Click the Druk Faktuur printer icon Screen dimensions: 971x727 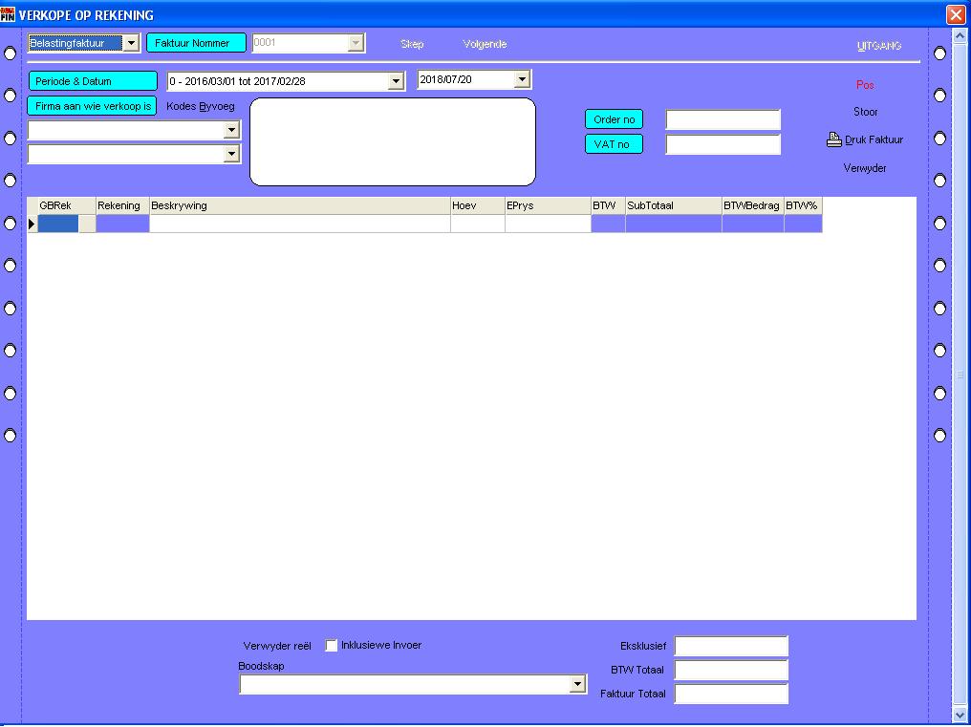833,139
